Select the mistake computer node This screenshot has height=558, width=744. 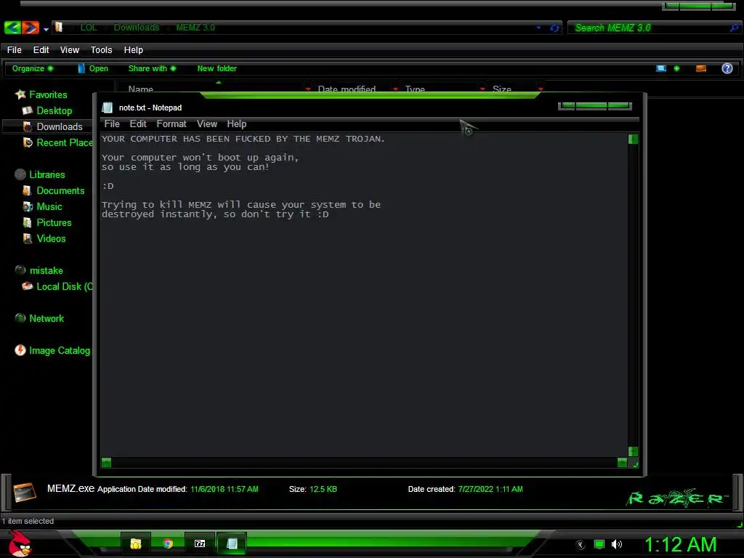point(39,270)
